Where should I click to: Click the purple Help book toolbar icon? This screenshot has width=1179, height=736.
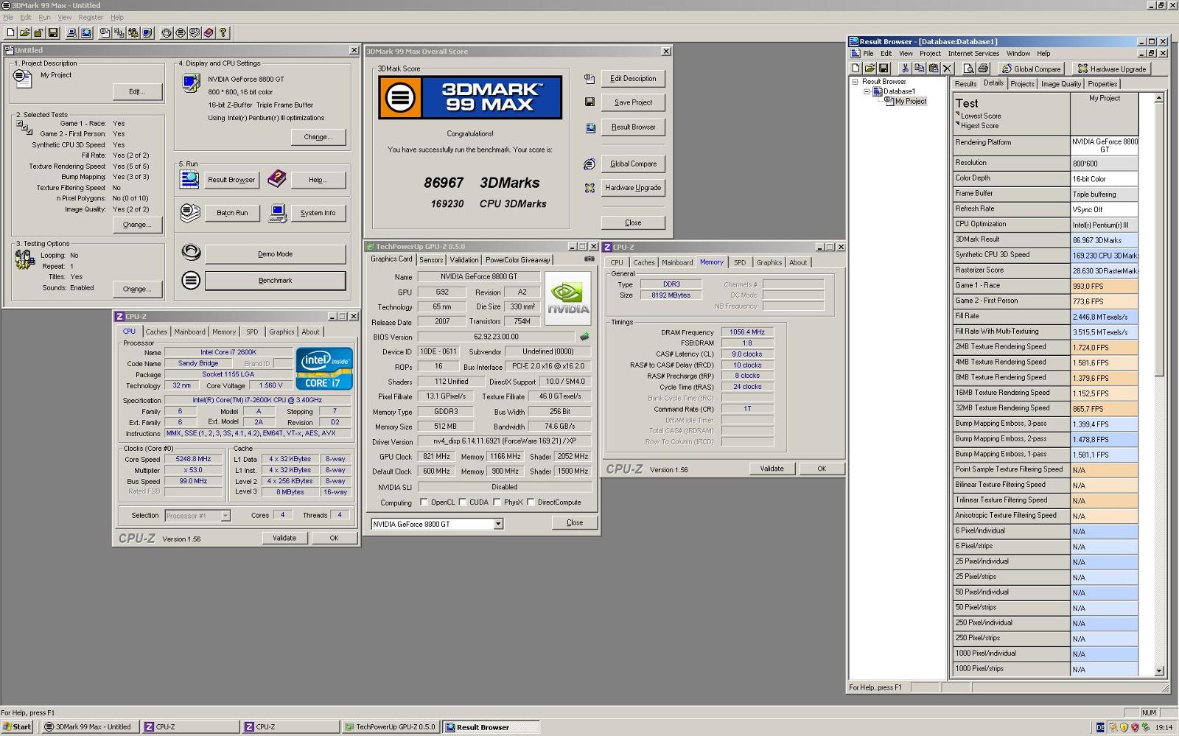tap(209, 32)
